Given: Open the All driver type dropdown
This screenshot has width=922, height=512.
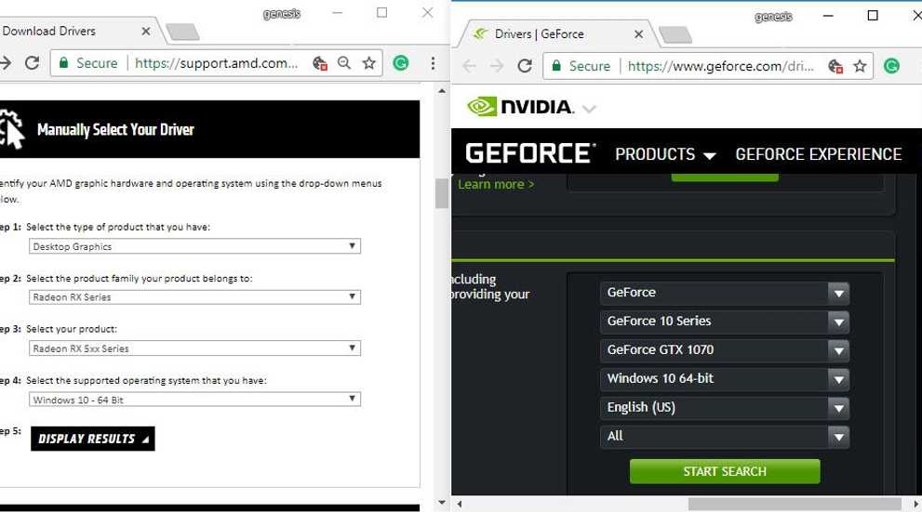Looking at the screenshot, I should [x=725, y=436].
